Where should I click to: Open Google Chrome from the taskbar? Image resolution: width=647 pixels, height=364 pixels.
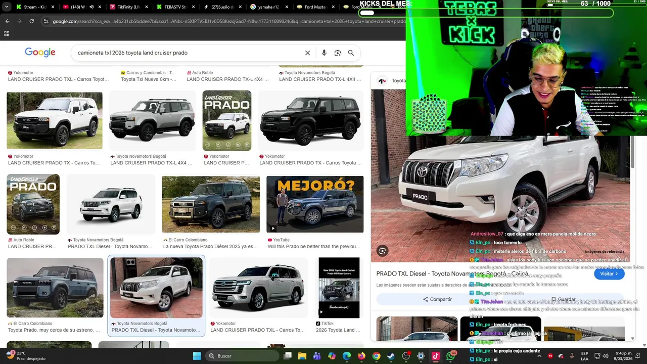click(376, 356)
